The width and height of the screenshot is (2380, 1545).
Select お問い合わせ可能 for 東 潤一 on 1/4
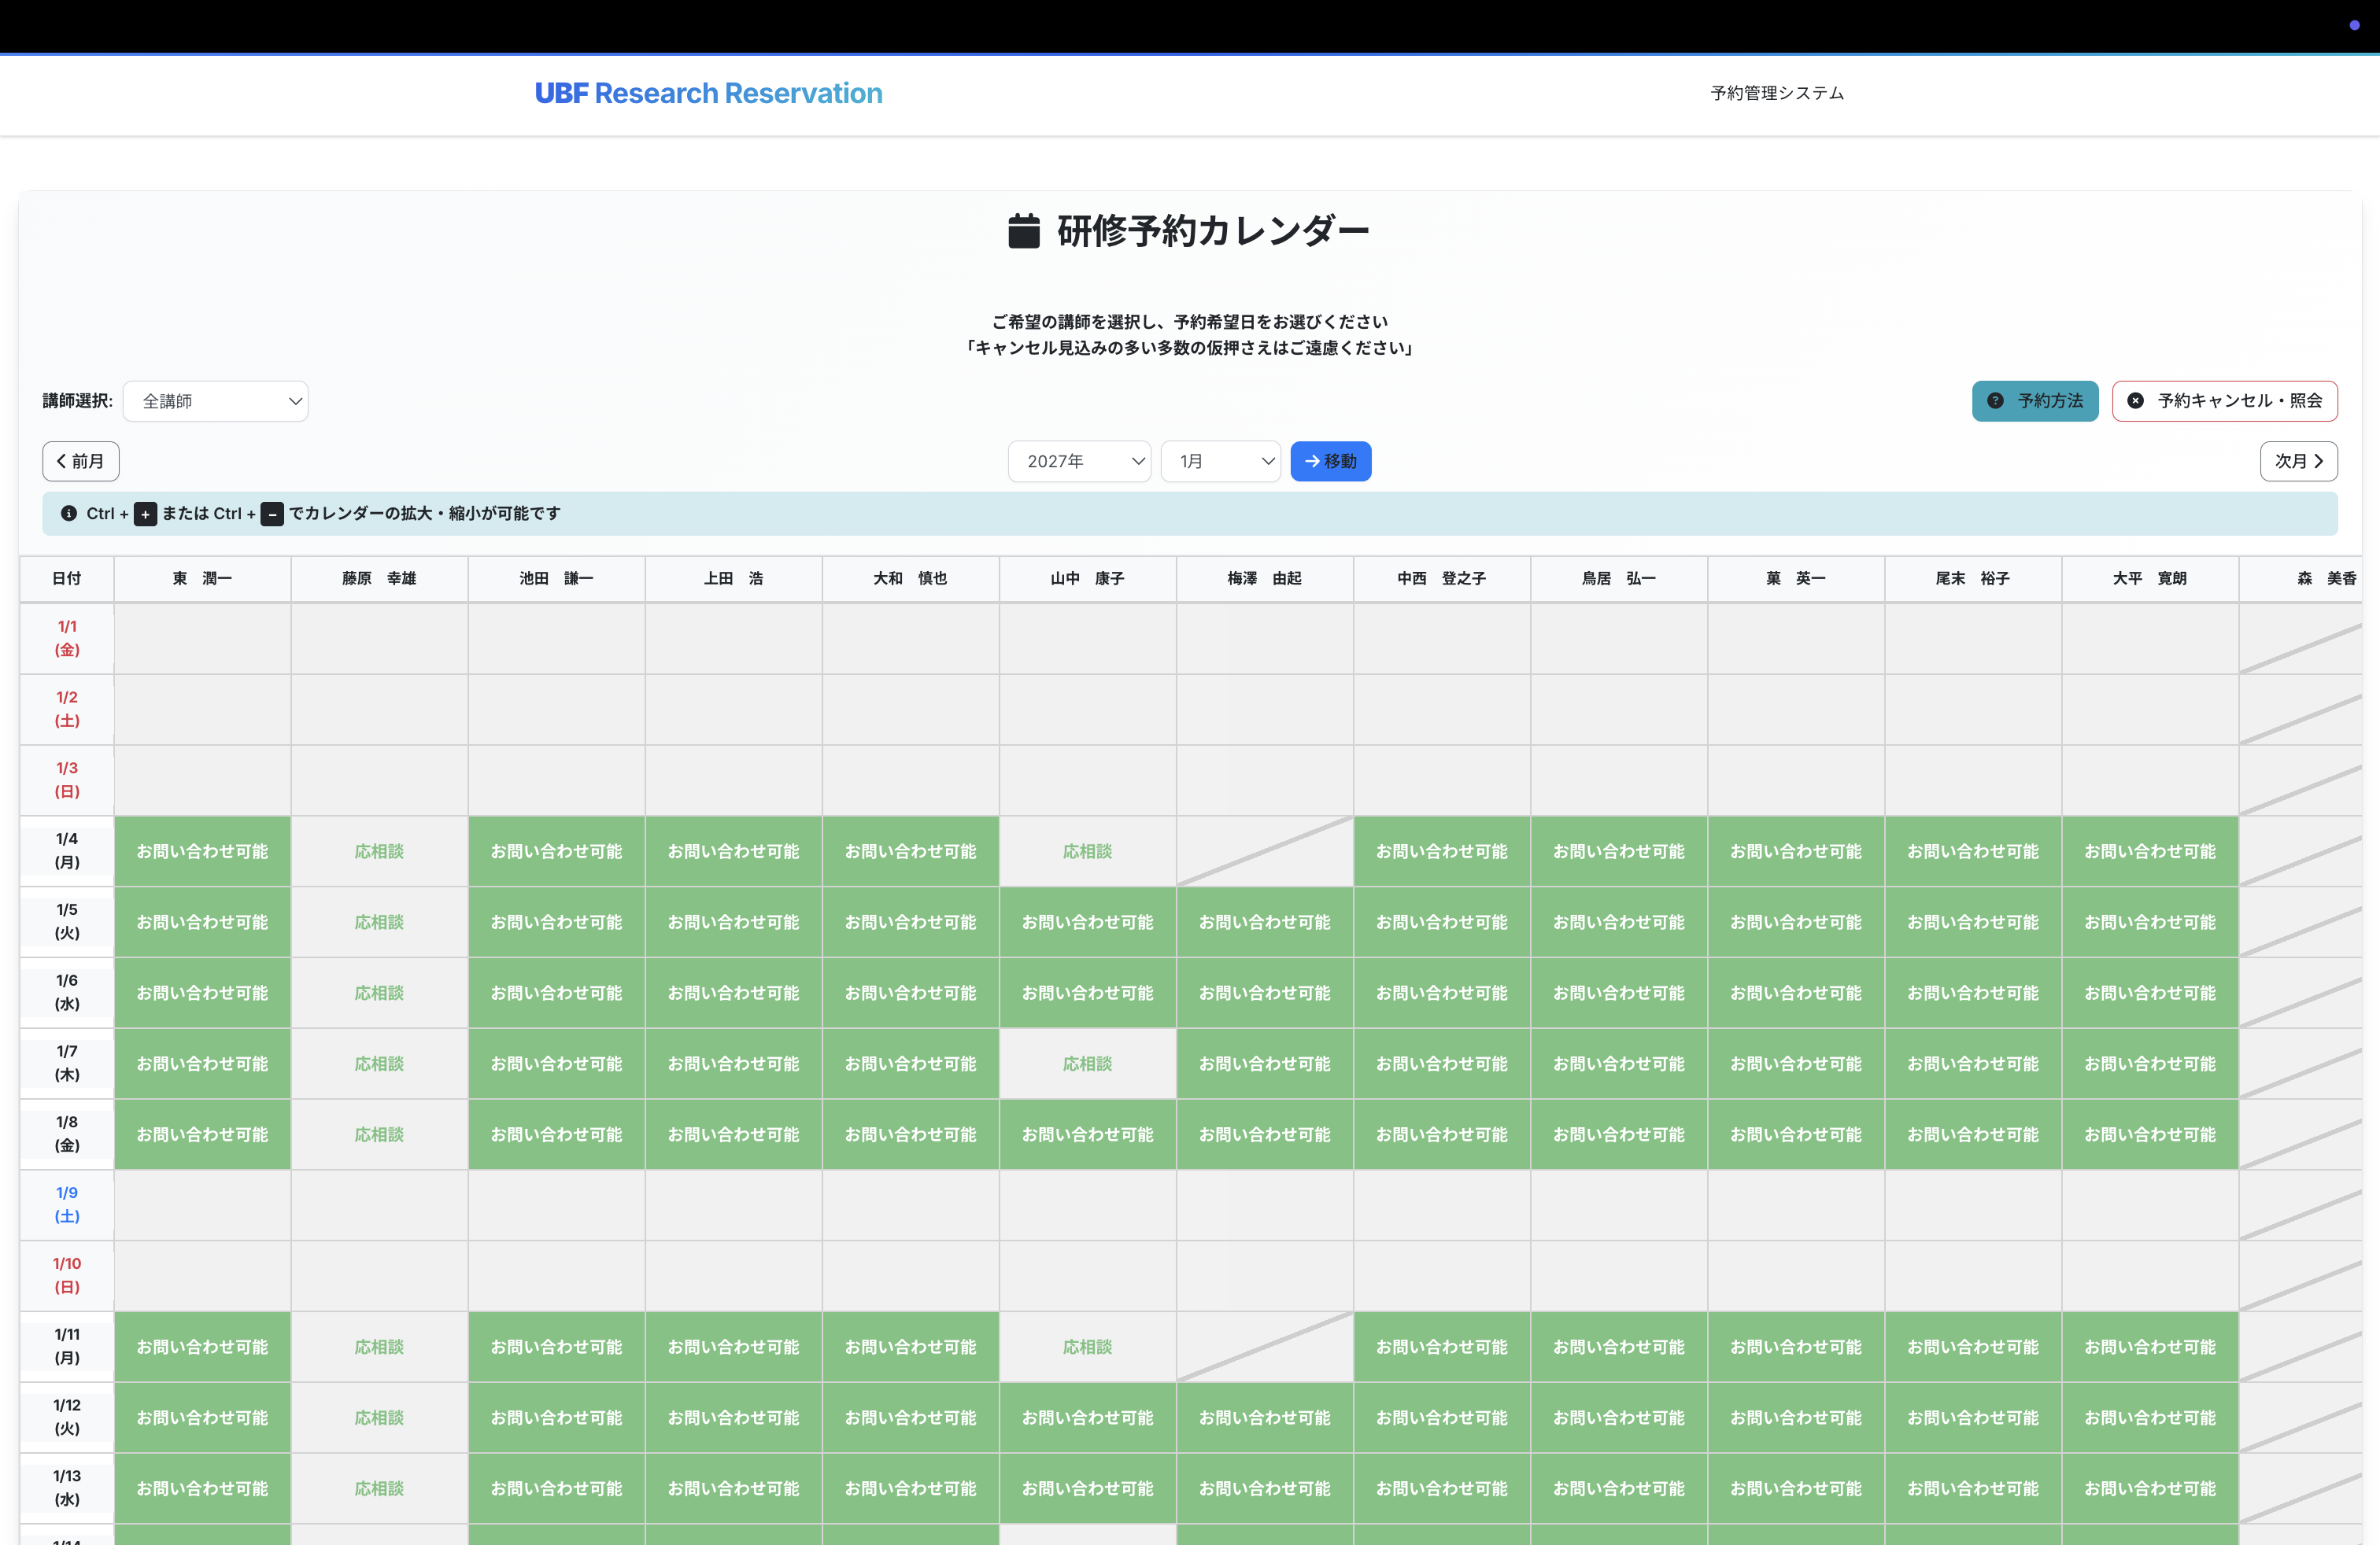(x=202, y=850)
